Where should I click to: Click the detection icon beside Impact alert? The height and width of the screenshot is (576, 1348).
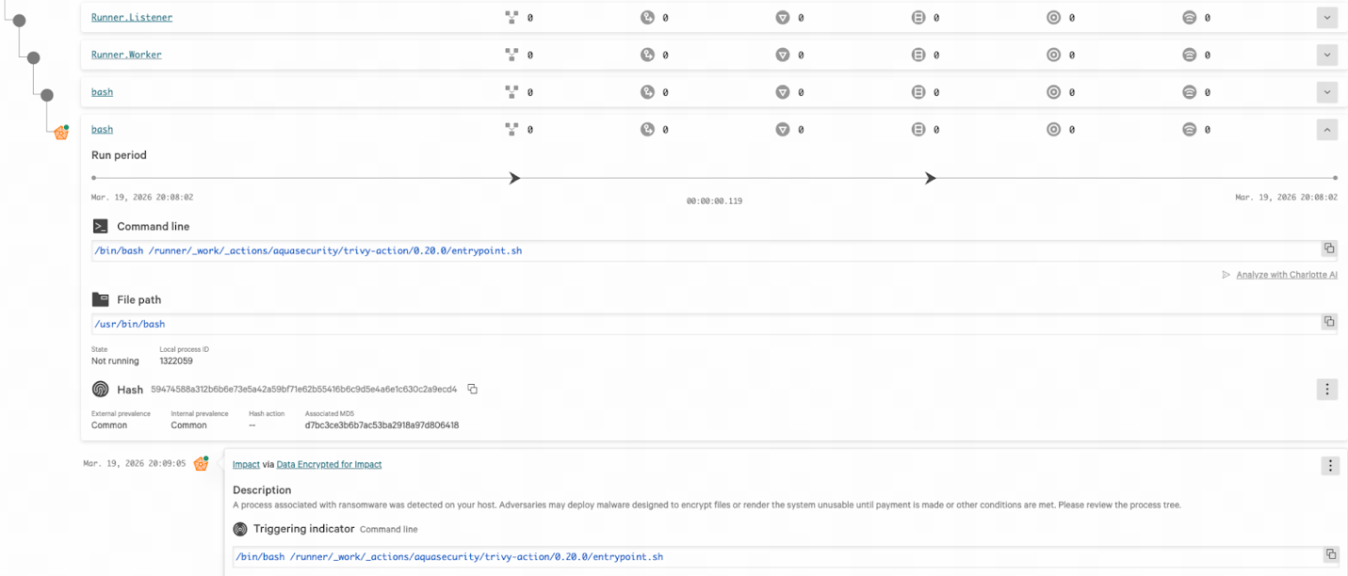tap(201, 463)
